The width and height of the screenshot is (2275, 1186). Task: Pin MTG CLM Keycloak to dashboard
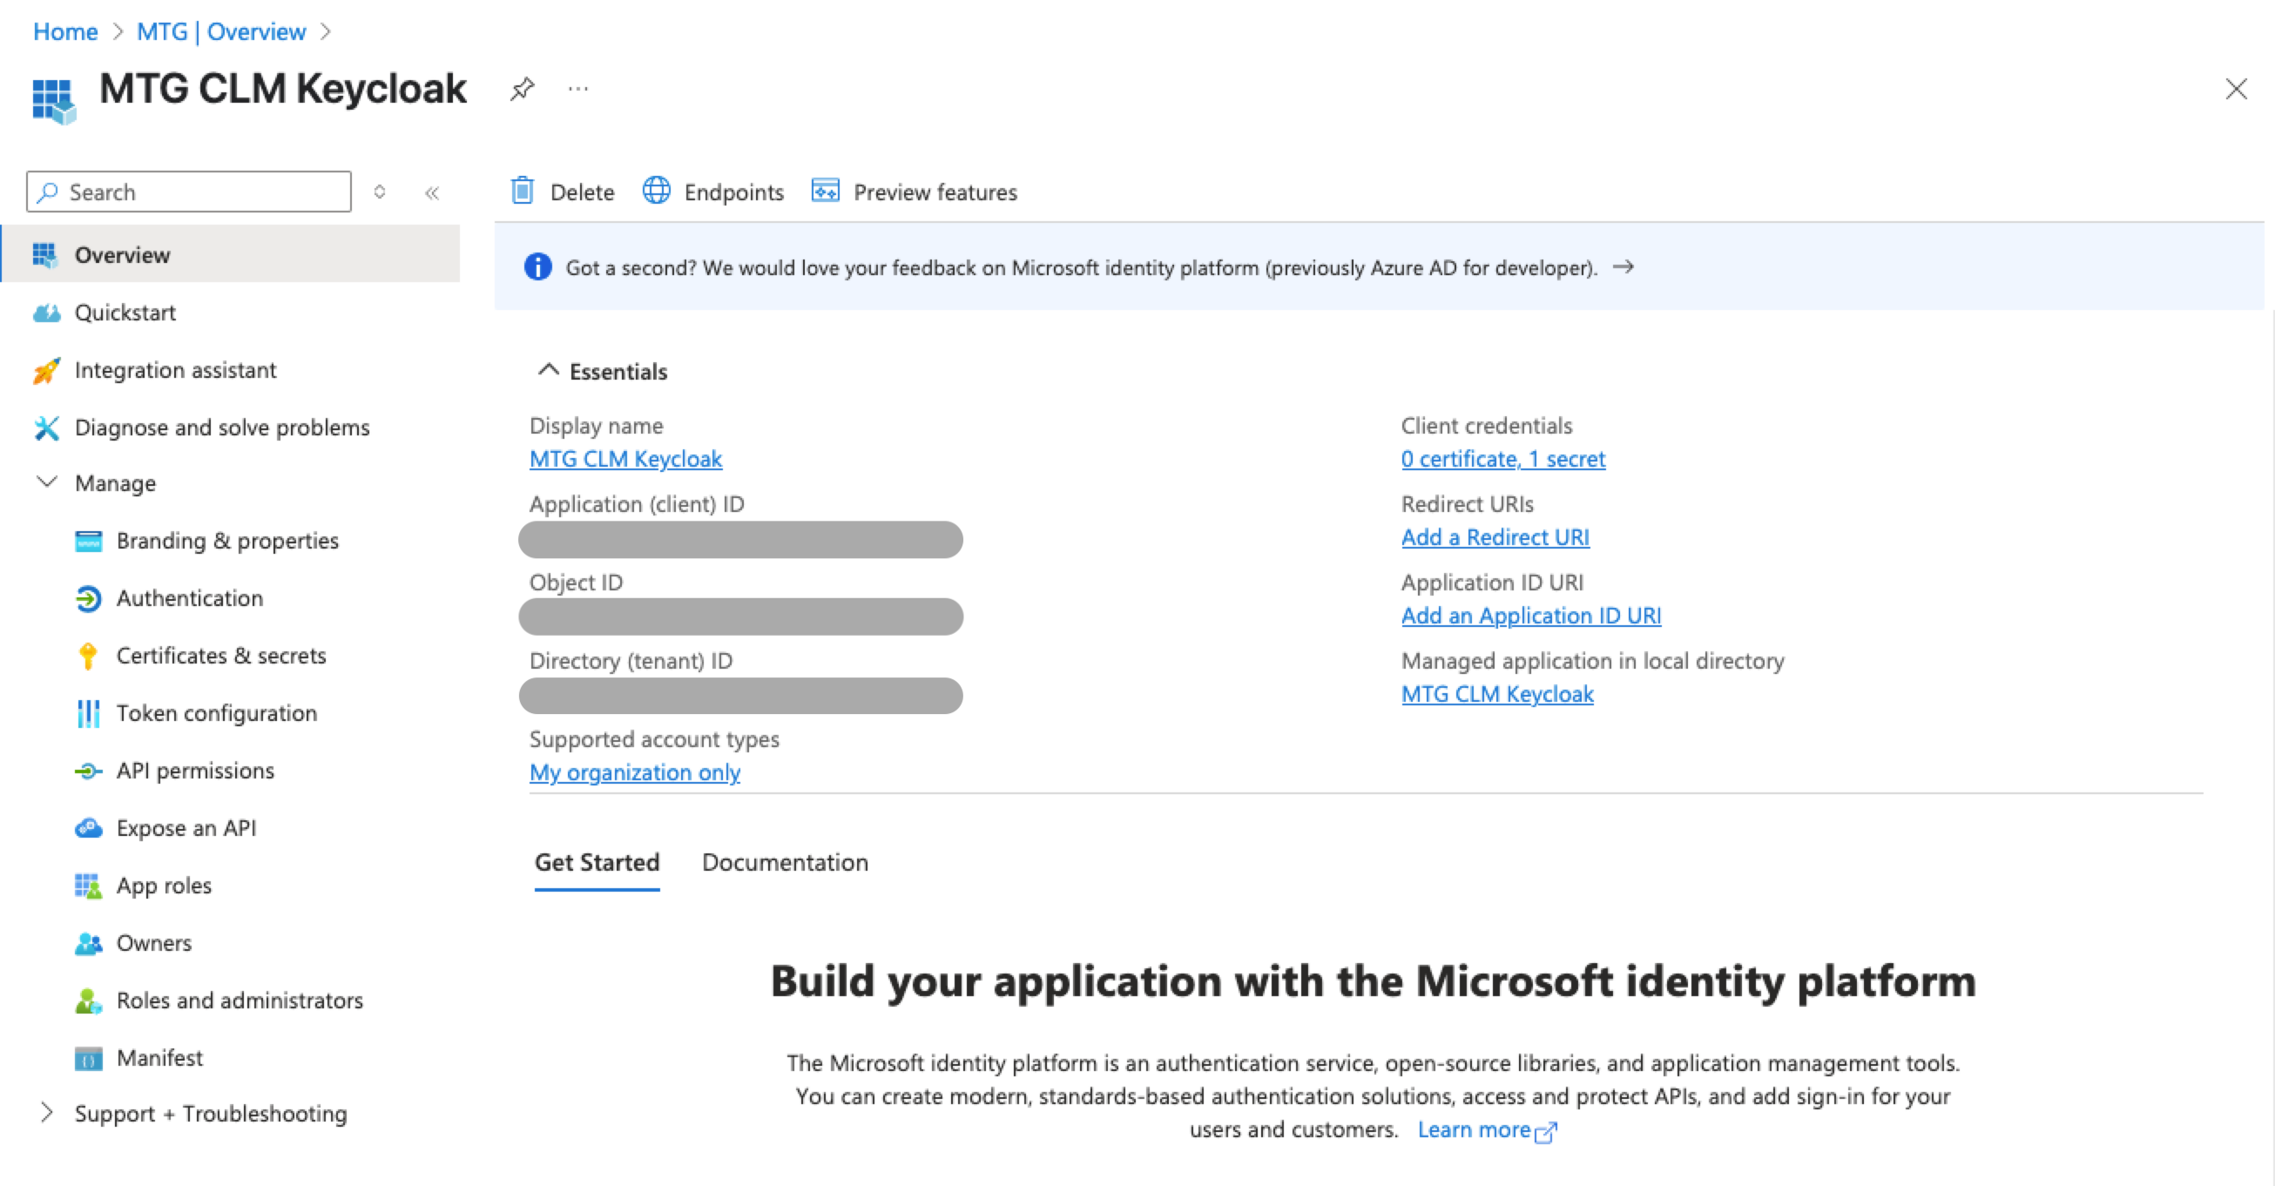point(522,88)
